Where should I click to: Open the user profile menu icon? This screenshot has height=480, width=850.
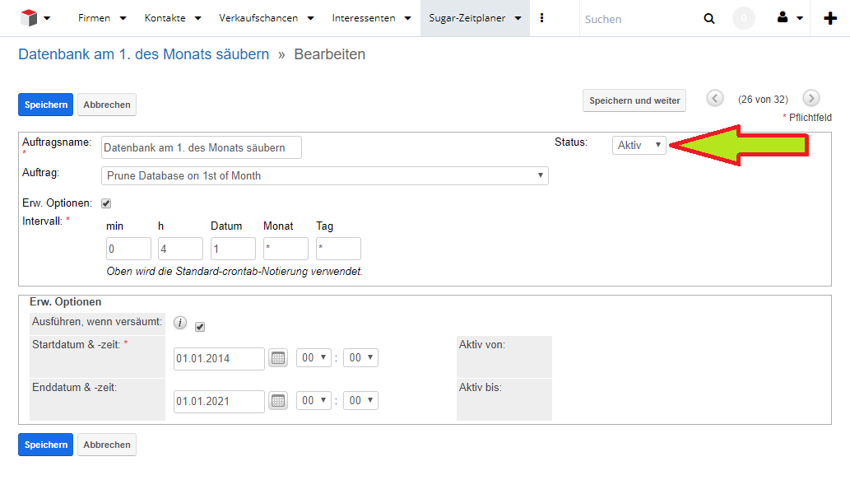(783, 18)
